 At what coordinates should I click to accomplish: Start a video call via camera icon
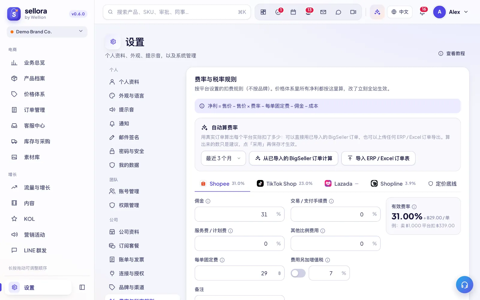tap(353, 12)
